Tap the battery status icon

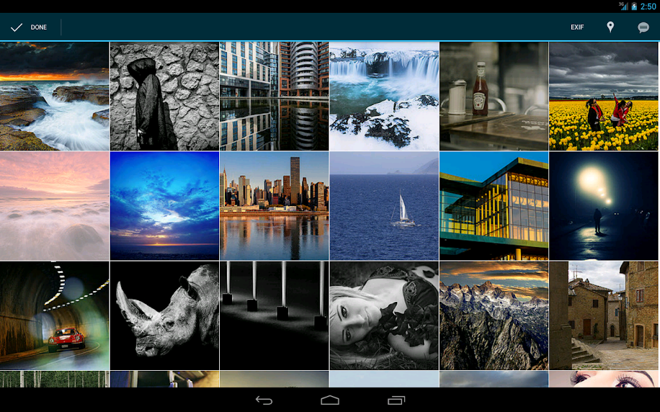click(x=634, y=6)
